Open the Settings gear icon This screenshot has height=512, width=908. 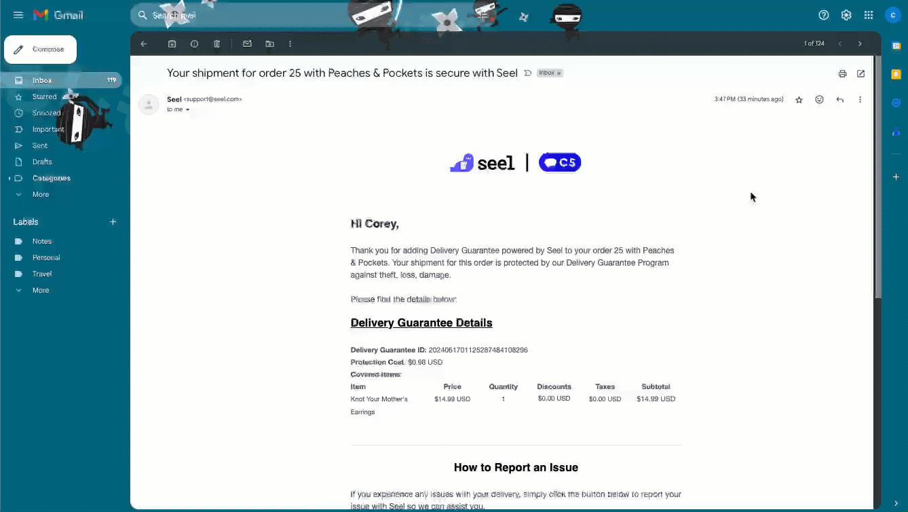(x=846, y=15)
